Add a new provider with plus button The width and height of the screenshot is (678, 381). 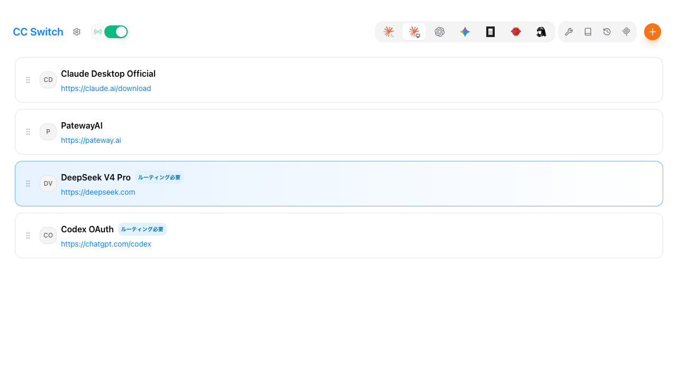click(653, 32)
